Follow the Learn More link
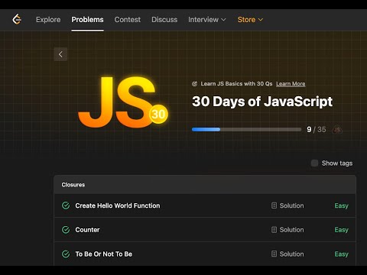 pos(291,84)
